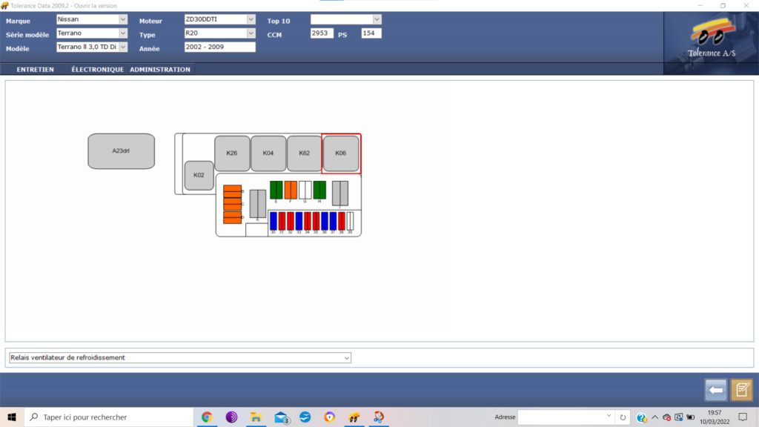Click the Année field 2002 - 2009

coord(219,47)
